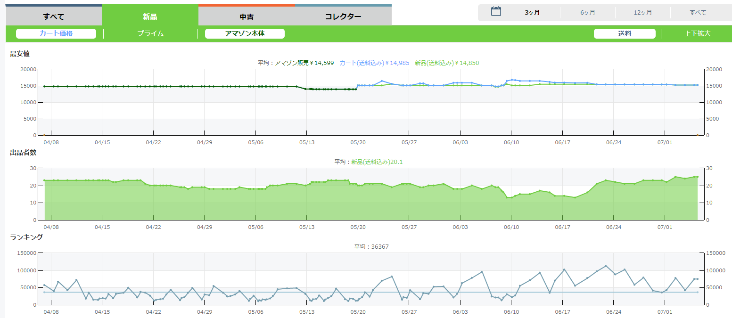The height and width of the screenshot is (318, 732).
Task: Toggle the 送料 option
Action: 625,33
